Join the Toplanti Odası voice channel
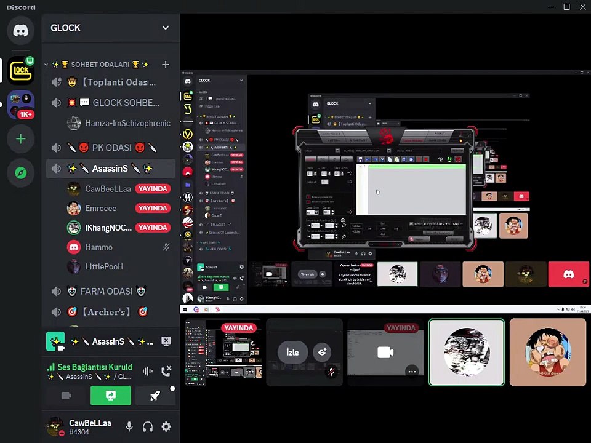 [x=111, y=82]
